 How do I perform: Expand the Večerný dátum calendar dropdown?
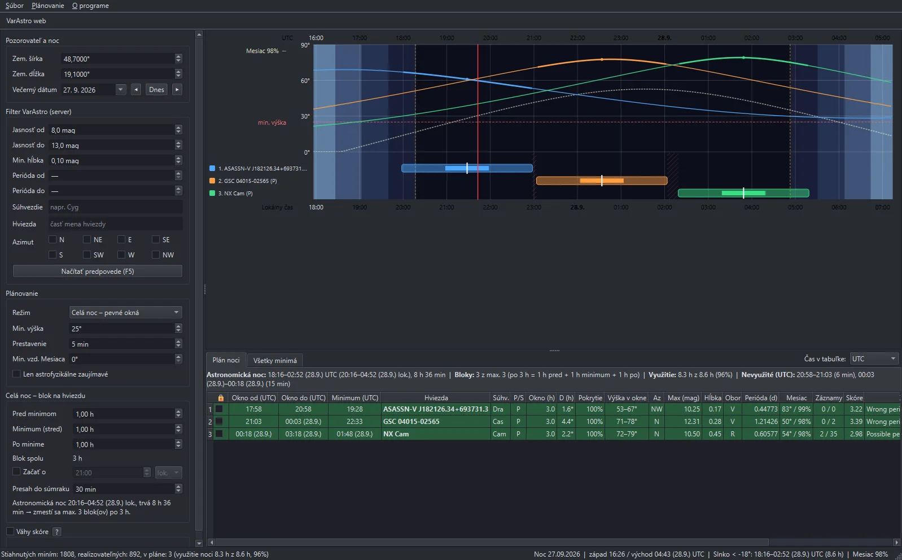coord(121,89)
